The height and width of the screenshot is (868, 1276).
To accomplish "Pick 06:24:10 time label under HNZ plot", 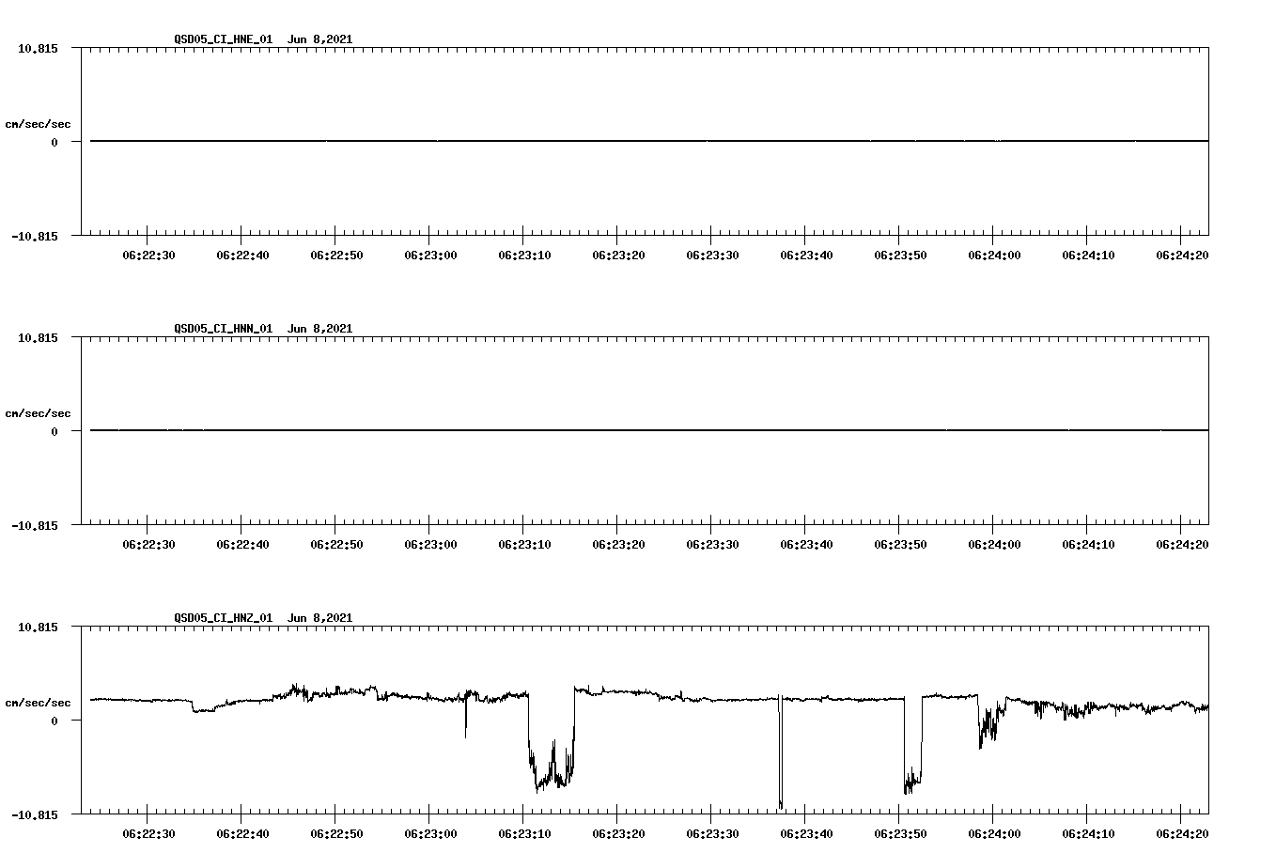I will click(x=1088, y=834).
